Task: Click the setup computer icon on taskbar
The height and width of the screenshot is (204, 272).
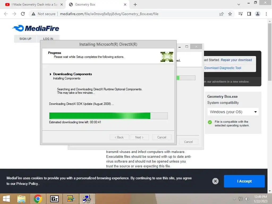Action: point(87,199)
